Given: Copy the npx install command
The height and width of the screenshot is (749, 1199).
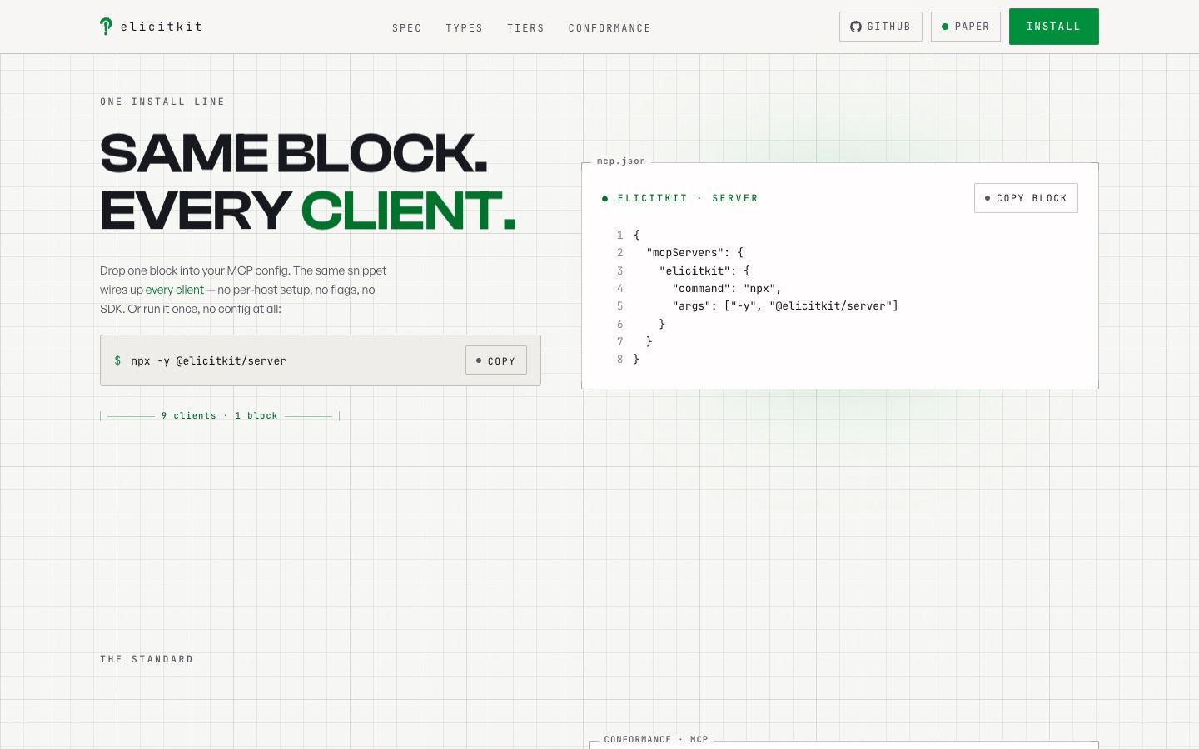Looking at the screenshot, I should [496, 360].
